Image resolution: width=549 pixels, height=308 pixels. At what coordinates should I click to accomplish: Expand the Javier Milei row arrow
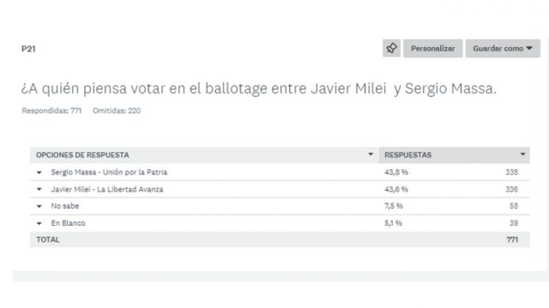click(x=39, y=190)
